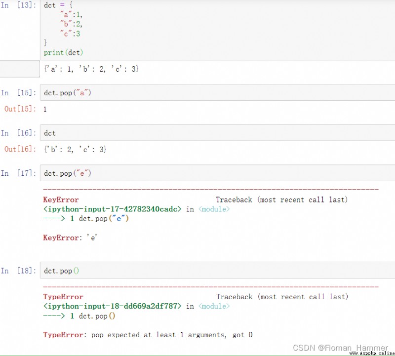Click the dct dictionary definition code cell

pyautogui.click(x=217, y=30)
